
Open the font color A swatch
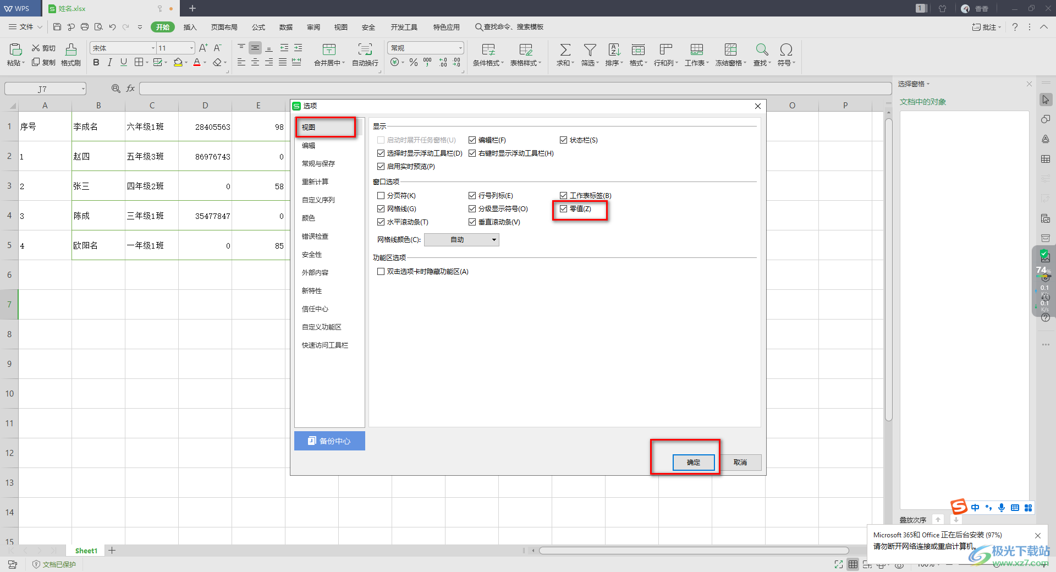(197, 63)
